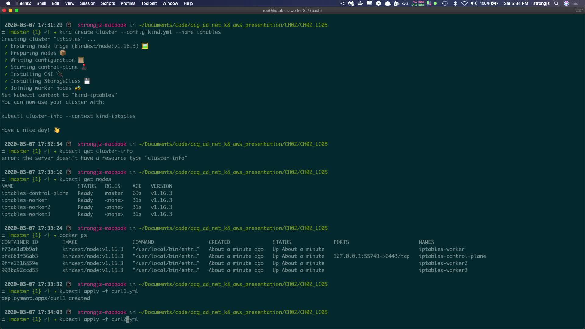Open the Profiles menu
Screen dimensions: 585x329
pos(128,3)
